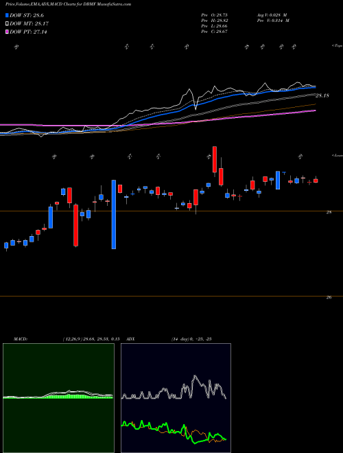Click the 'Pre H: 28.82' value
343x453 pixels.
click(x=215, y=21)
